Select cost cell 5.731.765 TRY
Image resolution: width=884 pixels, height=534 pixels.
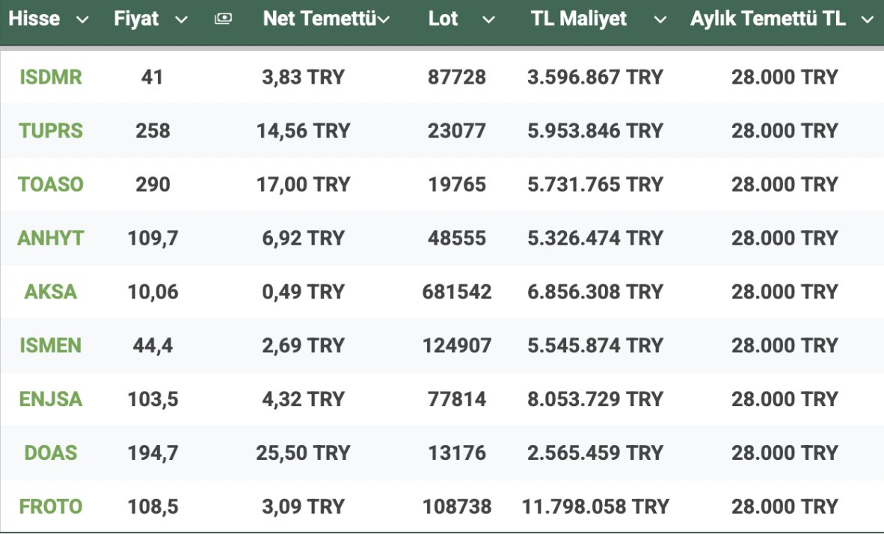(x=595, y=184)
